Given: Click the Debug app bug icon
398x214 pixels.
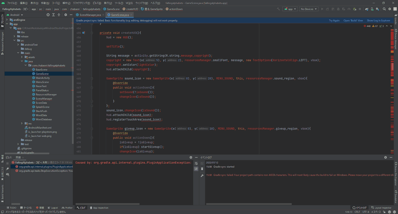Looking at the screenshot, I should coord(338,9).
